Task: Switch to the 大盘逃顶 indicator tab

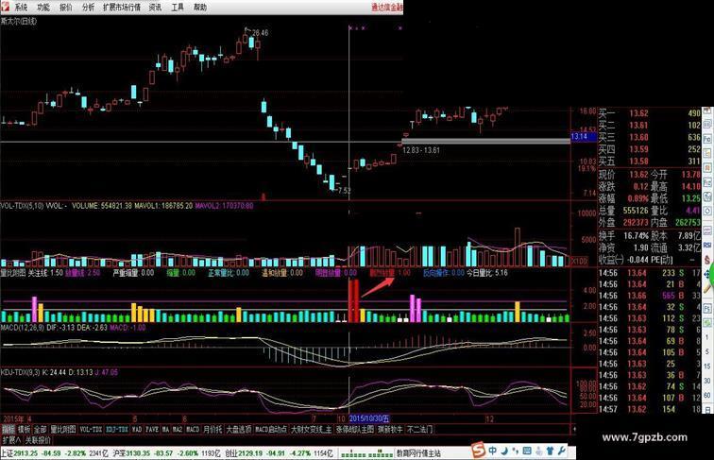Action: tap(239, 429)
